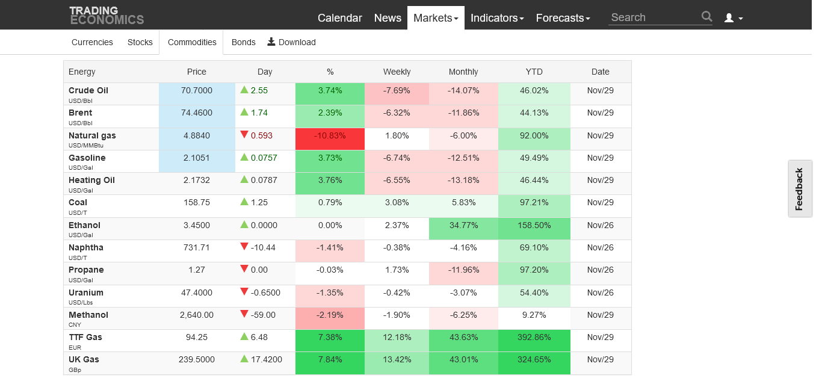
Task: Switch to the Currencies tab
Action: pyautogui.click(x=92, y=42)
